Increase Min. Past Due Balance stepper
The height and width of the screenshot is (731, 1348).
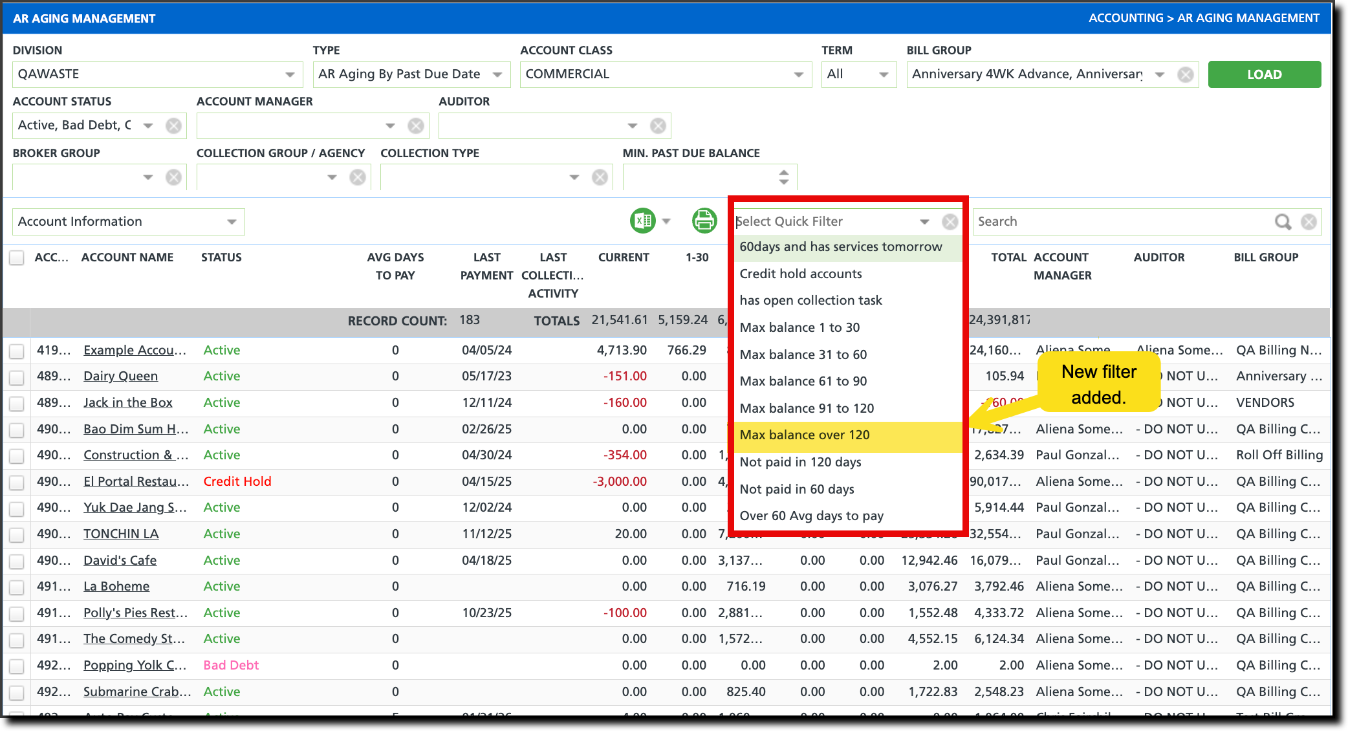click(x=783, y=173)
